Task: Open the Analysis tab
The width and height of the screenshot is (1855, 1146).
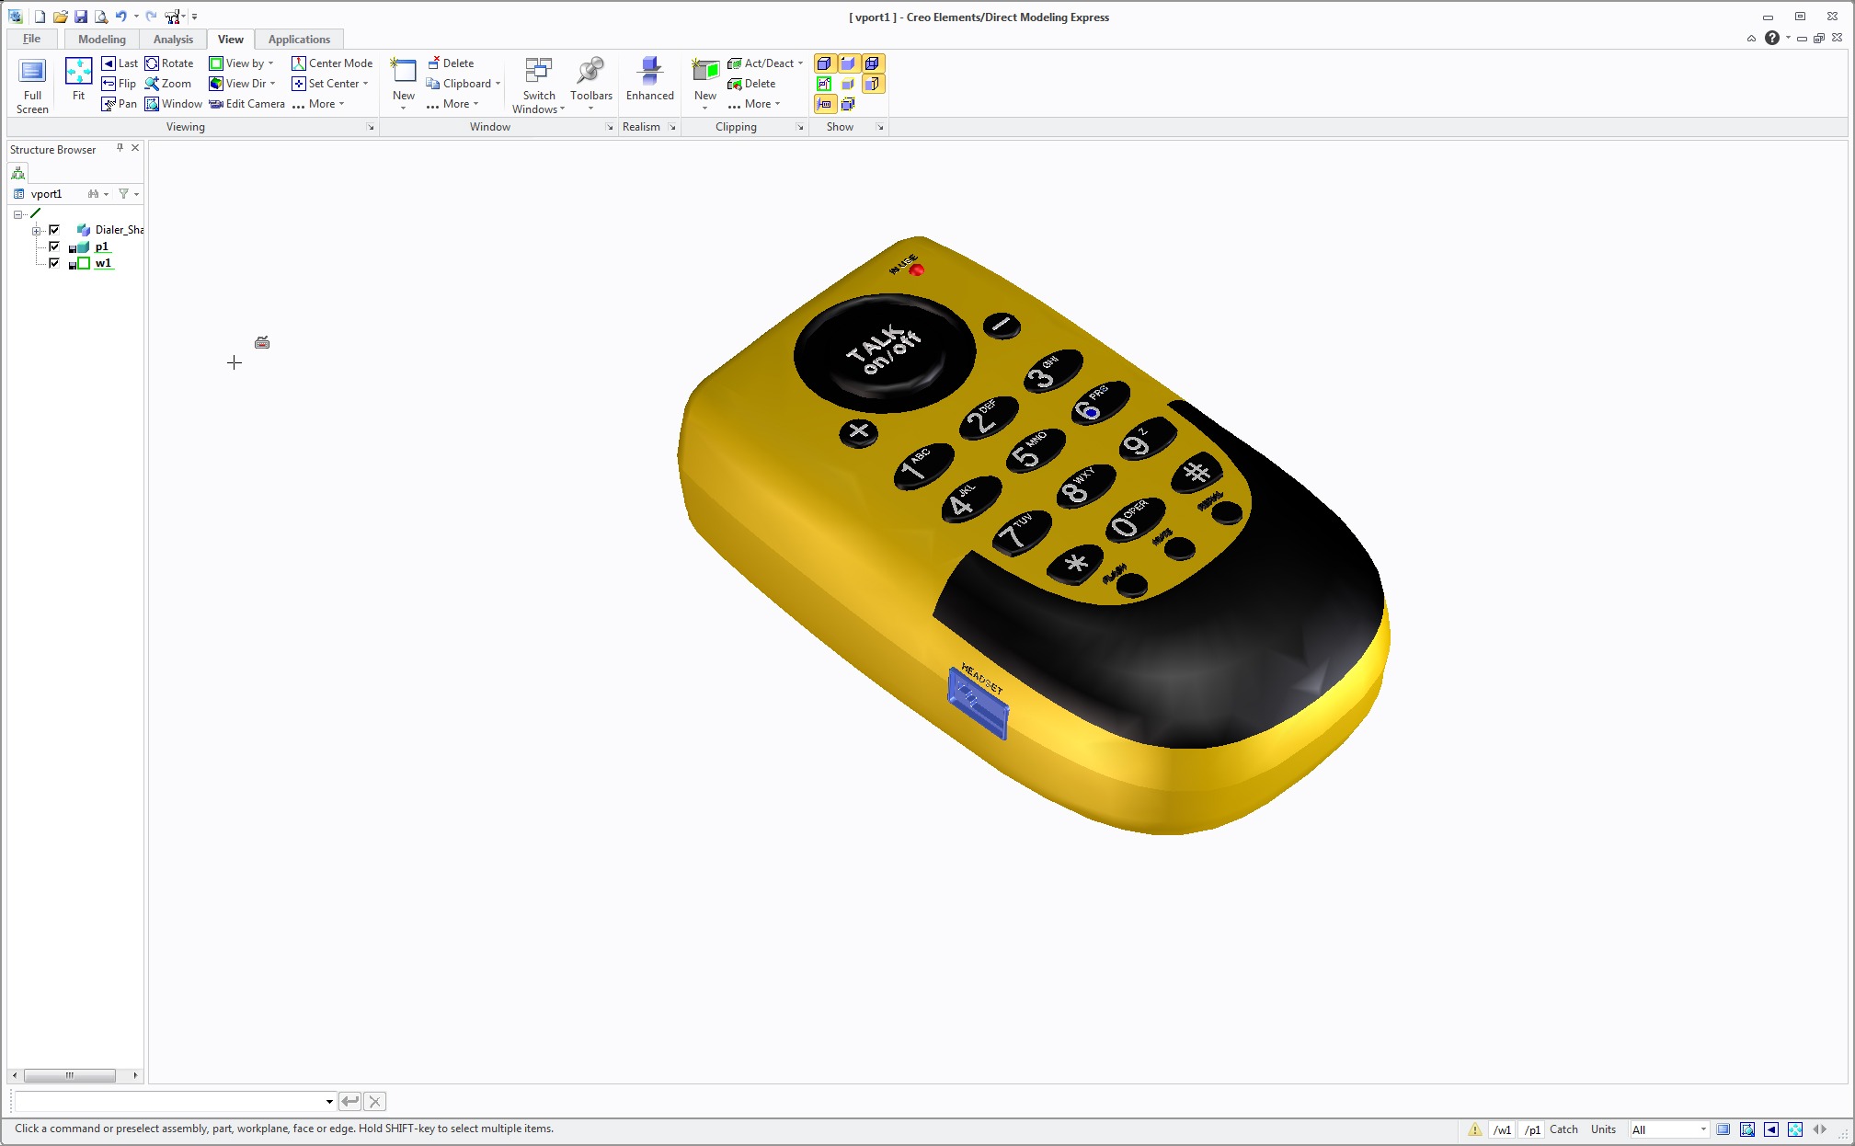Action: [173, 40]
